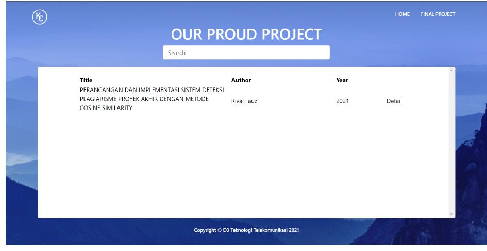Focus the Search input field
This screenshot has height=251, width=487.
pyautogui.click(x=246, y=52)
